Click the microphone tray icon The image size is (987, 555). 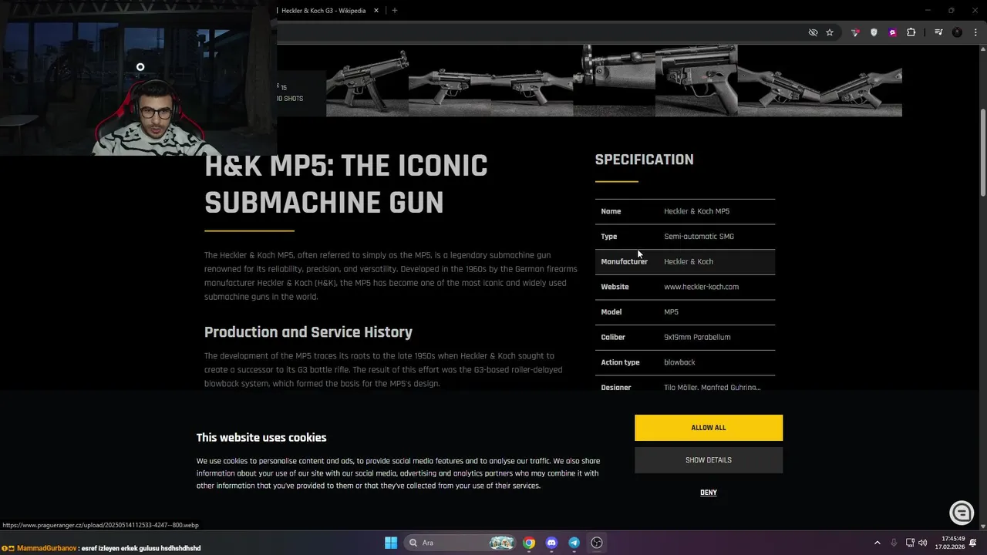coord(894,543)
